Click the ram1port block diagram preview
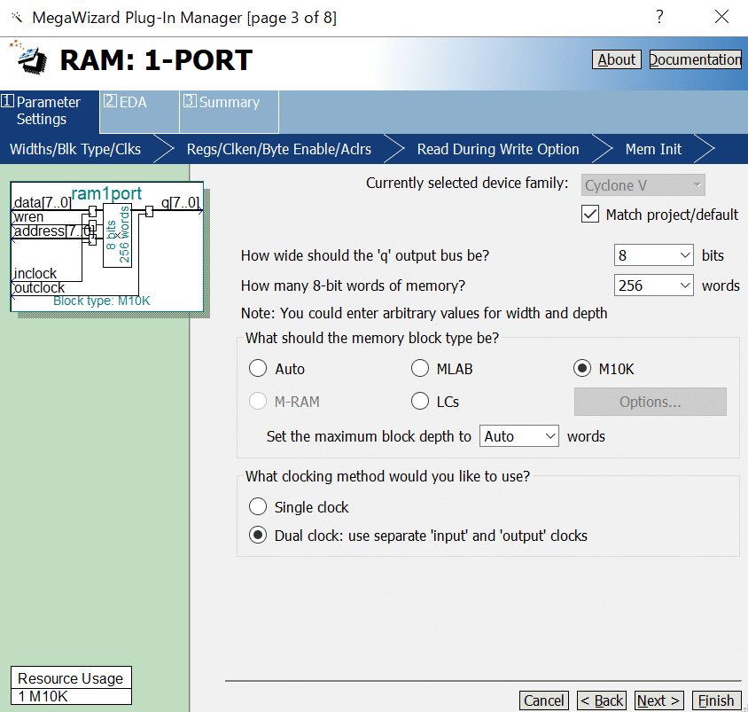The height and width of the screenshot is (712, 748). coord(107,246)
